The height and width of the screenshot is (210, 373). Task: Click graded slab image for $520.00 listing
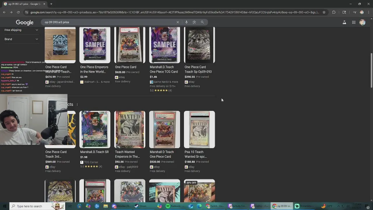click(165, 129)
